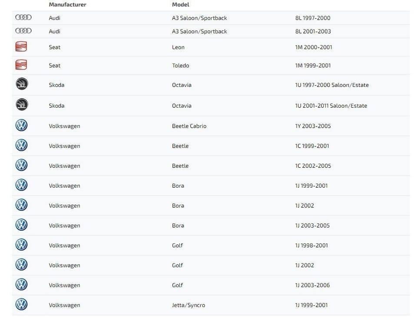This screenshot has width=417, height=318.
Task: Select the Toledo model text
Action: tap(180, 66)
